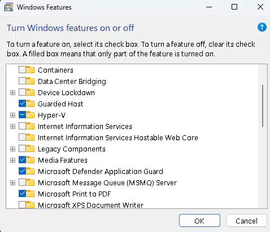The image size is (270, 232).
Task: Expand Microsoft Message Queue (MSMQ) Server node
Action: 12,182
